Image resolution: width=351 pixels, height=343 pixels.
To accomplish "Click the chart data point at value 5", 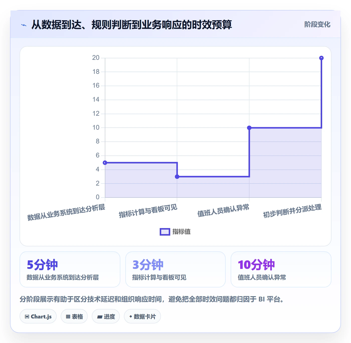I will 105,163.
